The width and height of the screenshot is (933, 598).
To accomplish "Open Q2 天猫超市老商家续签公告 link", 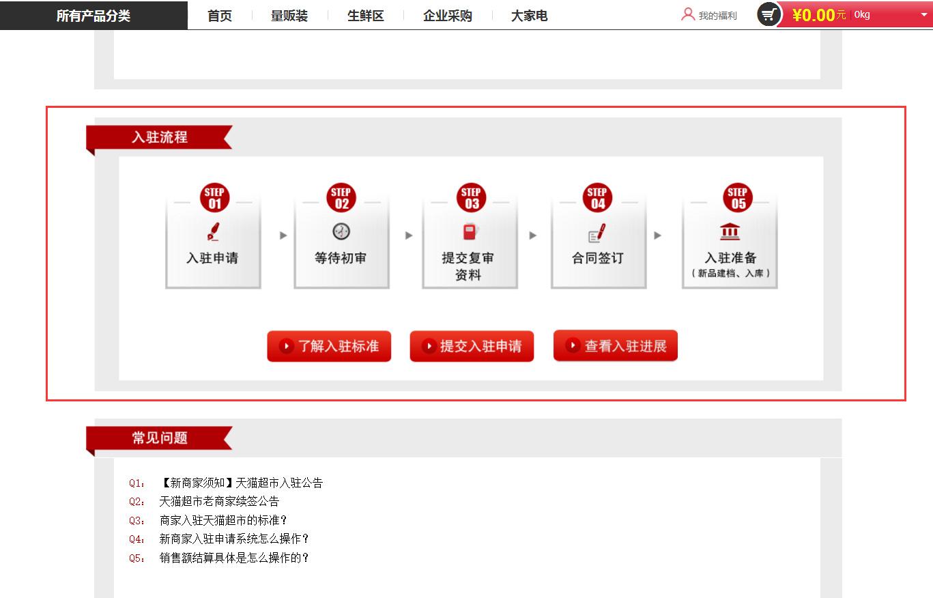I will click(219, 502).
